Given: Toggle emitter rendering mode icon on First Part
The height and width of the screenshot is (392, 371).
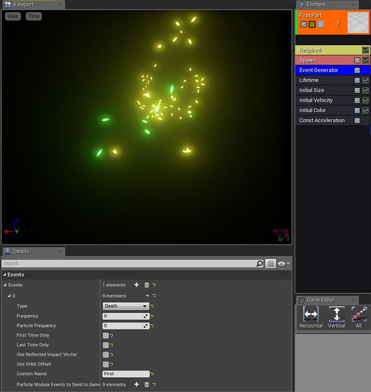Looking at the screenshot, I should [x=312, y=24].
